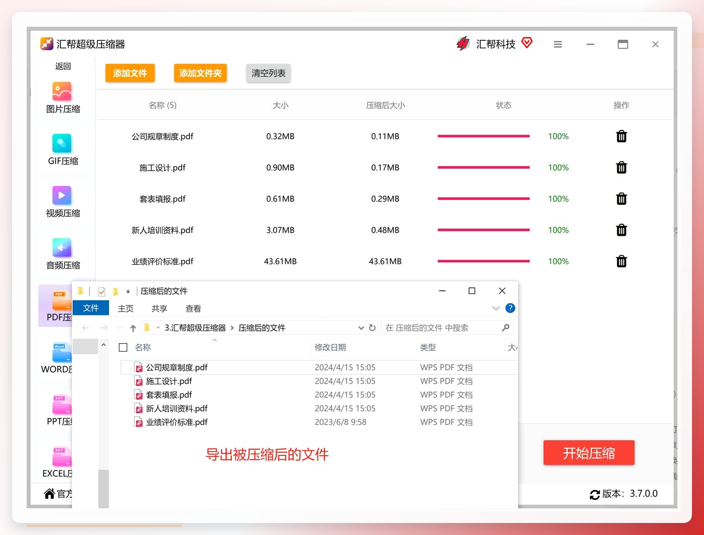704x535 pixels.
Task: Go up one folder level in Explorer
Action: click(133, 328)
